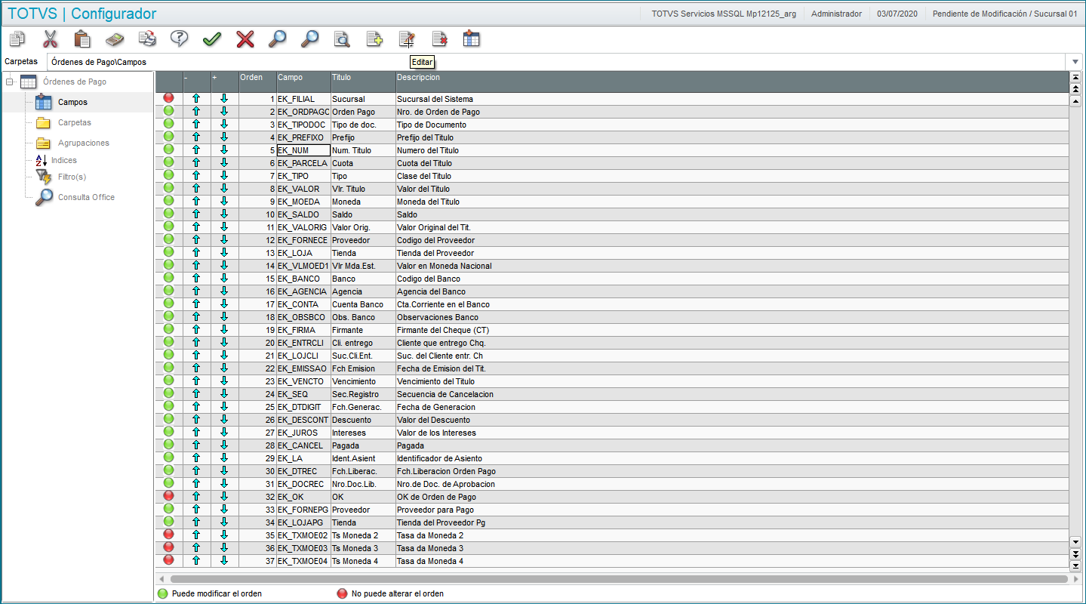Select the EK_PARCELA field cell
Screen dimensions: 1086x604
(303, 163)
